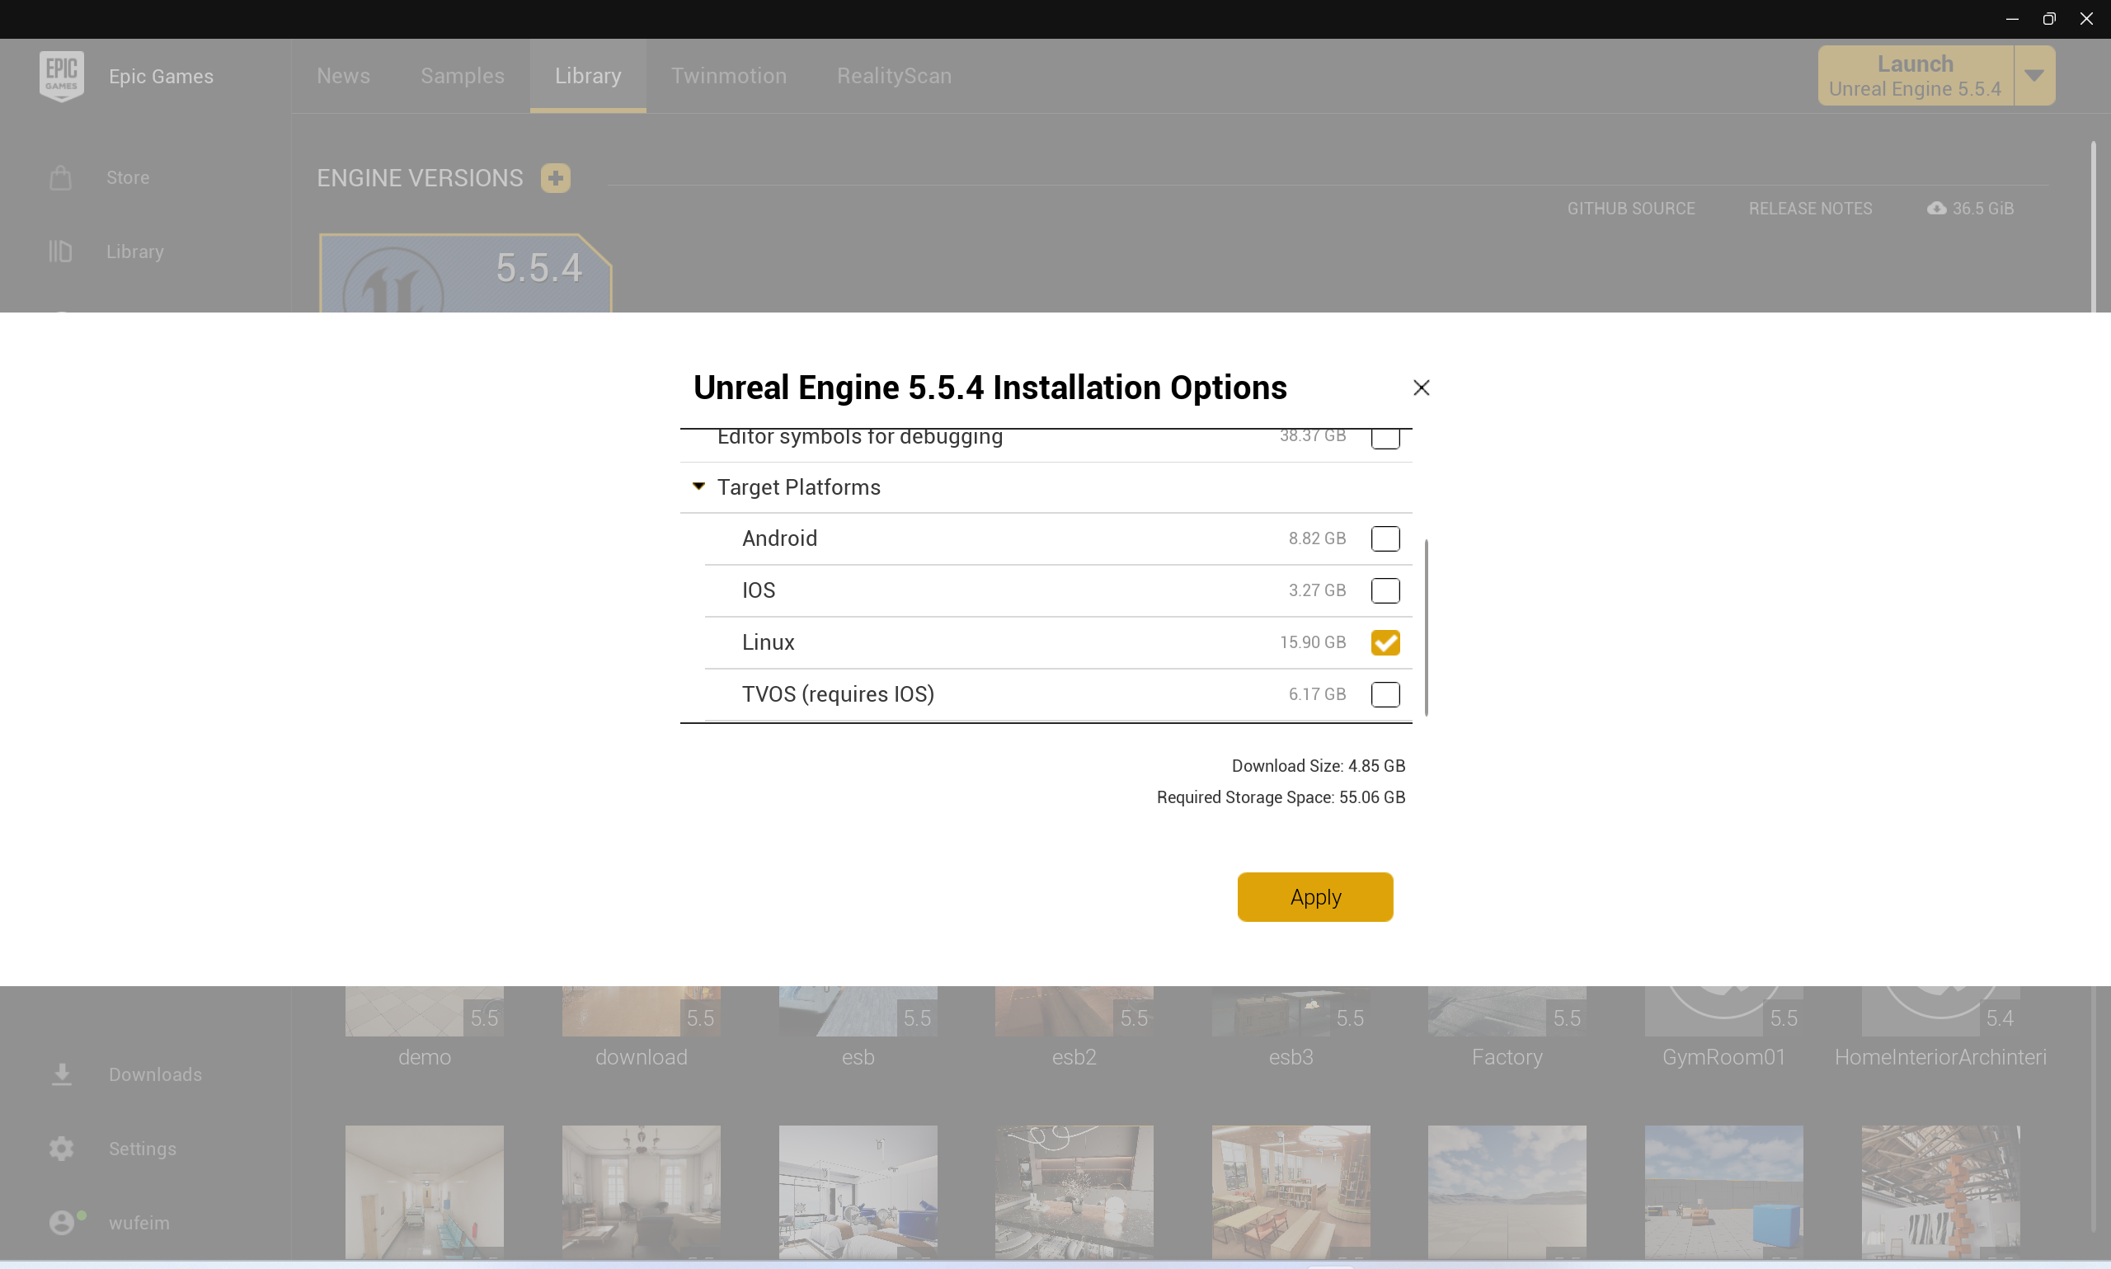This screenshot has height=1269, width=2111.
Task: Click the ENGINE VERSIONS heading
Action: (419, 178)
